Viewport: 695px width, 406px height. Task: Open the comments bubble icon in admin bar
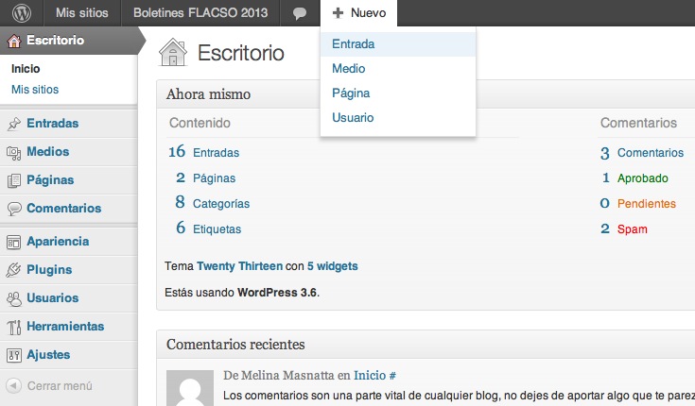(x=300, y=13)
